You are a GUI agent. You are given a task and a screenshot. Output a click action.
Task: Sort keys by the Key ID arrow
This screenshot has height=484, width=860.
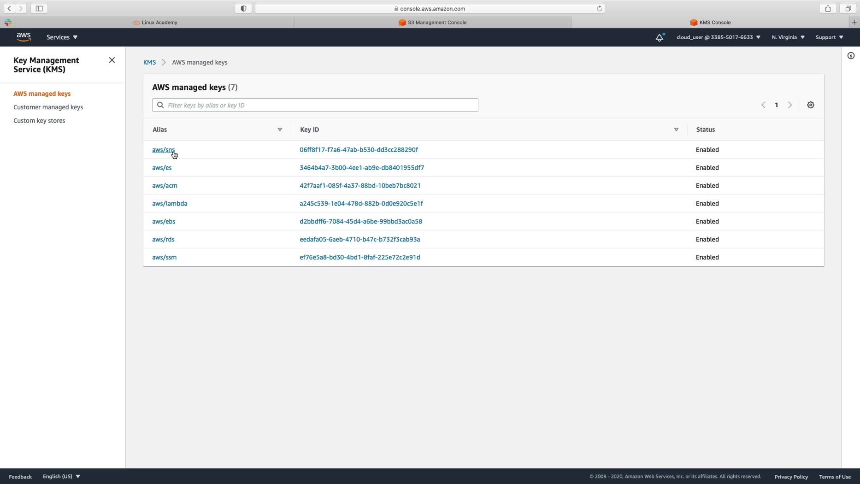(676, 130)
